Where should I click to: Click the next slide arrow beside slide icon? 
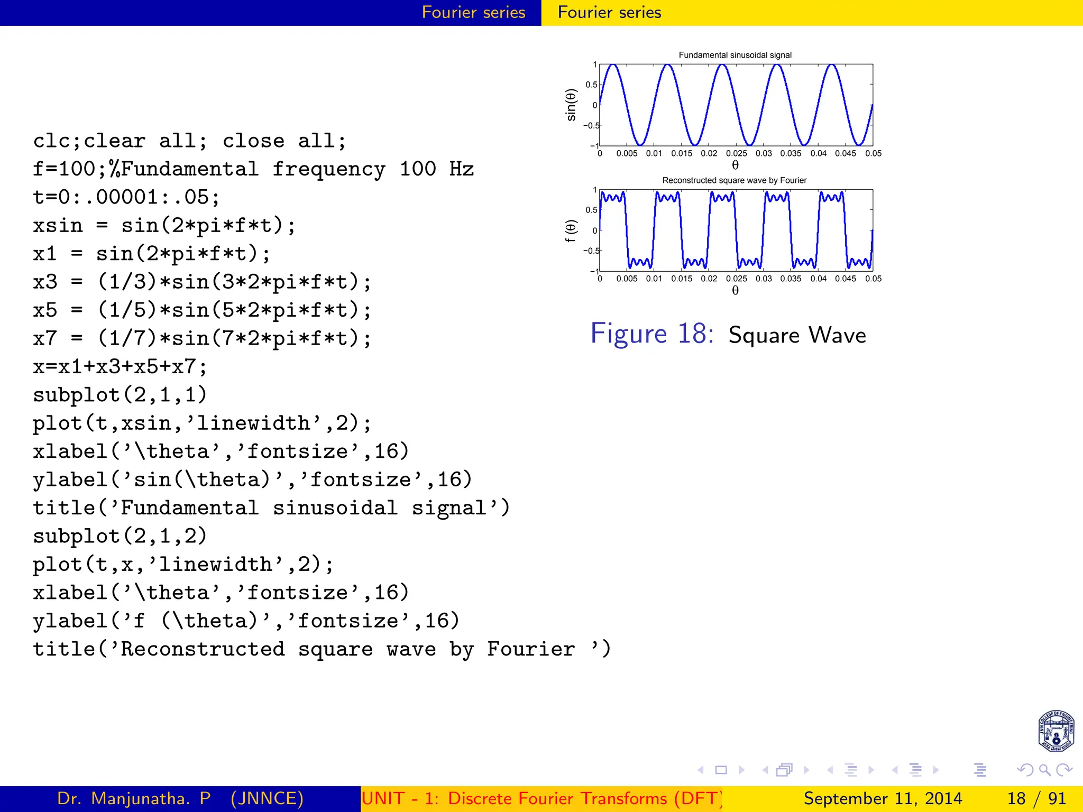[741, 770]
